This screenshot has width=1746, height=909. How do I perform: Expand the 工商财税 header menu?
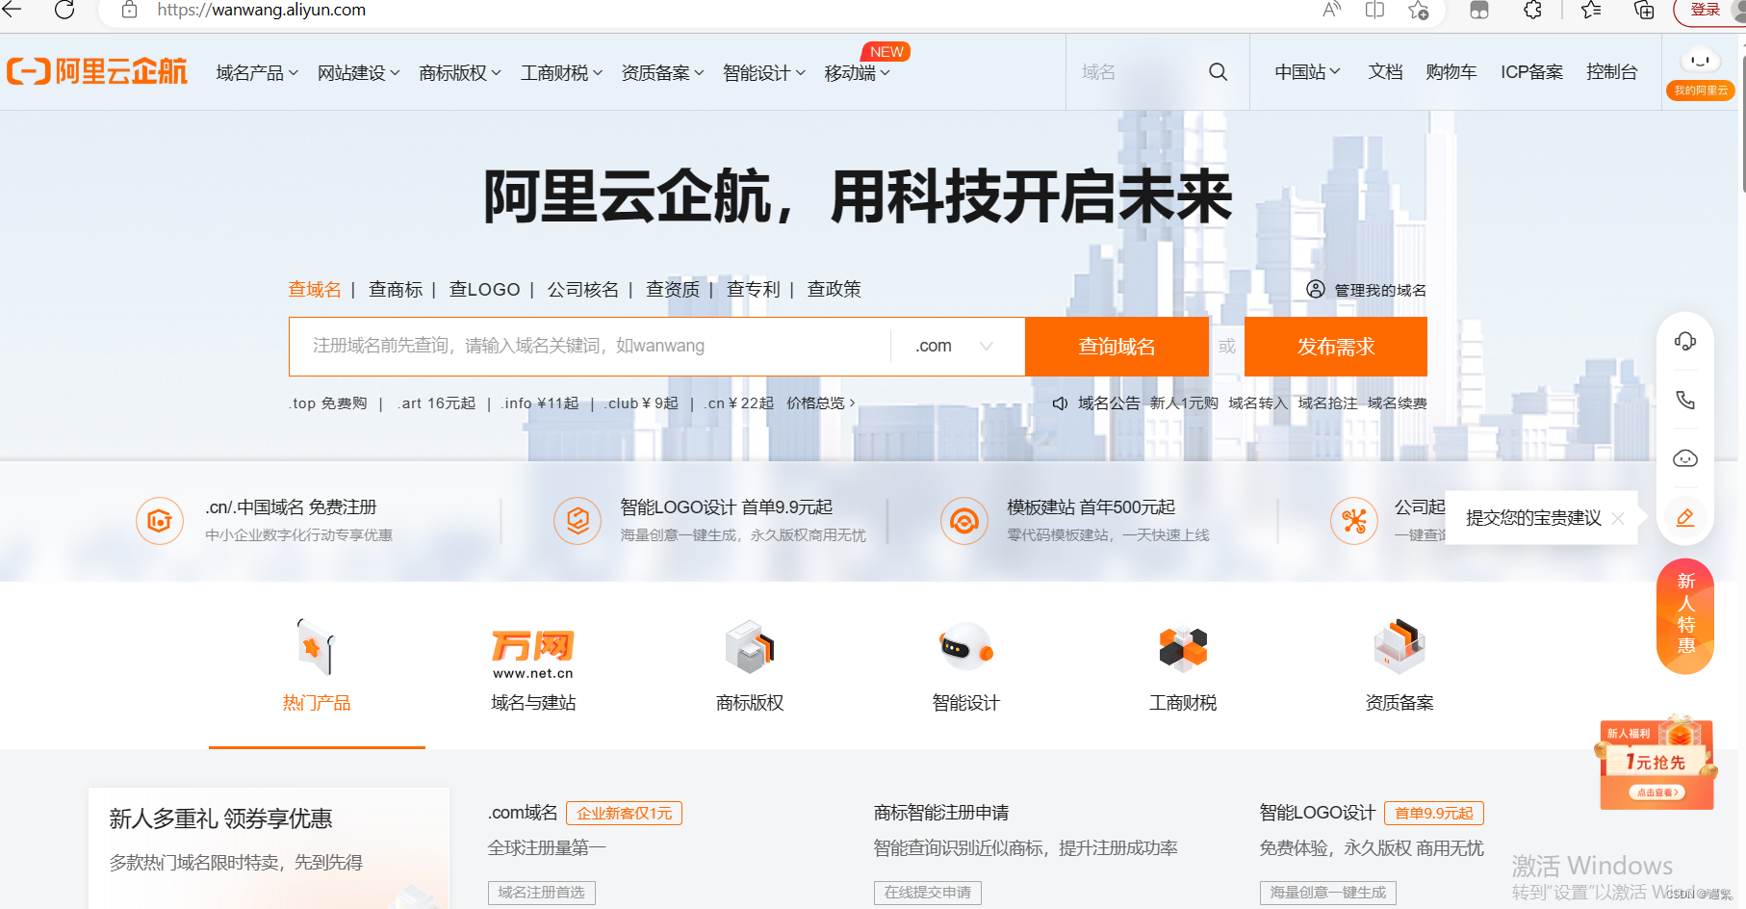[561, 72]
